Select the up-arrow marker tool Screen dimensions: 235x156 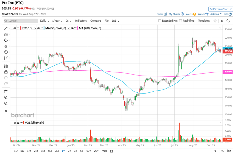[x=6, y=46]
